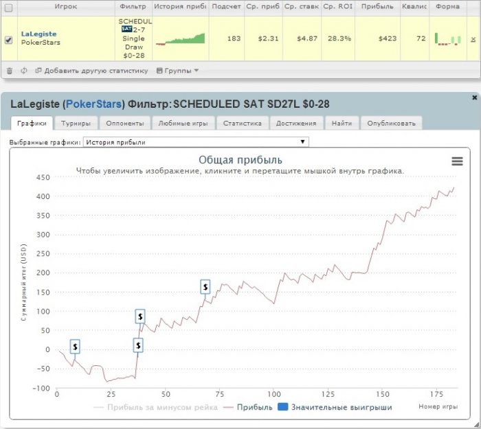481x429 pixels.
Task: Click the 'Ср. ставк' column header
Action: click(x=302, y=7)
